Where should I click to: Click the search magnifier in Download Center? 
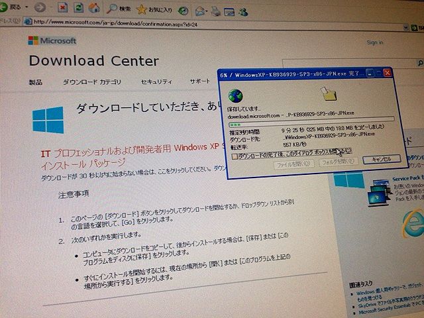(420, 64)
